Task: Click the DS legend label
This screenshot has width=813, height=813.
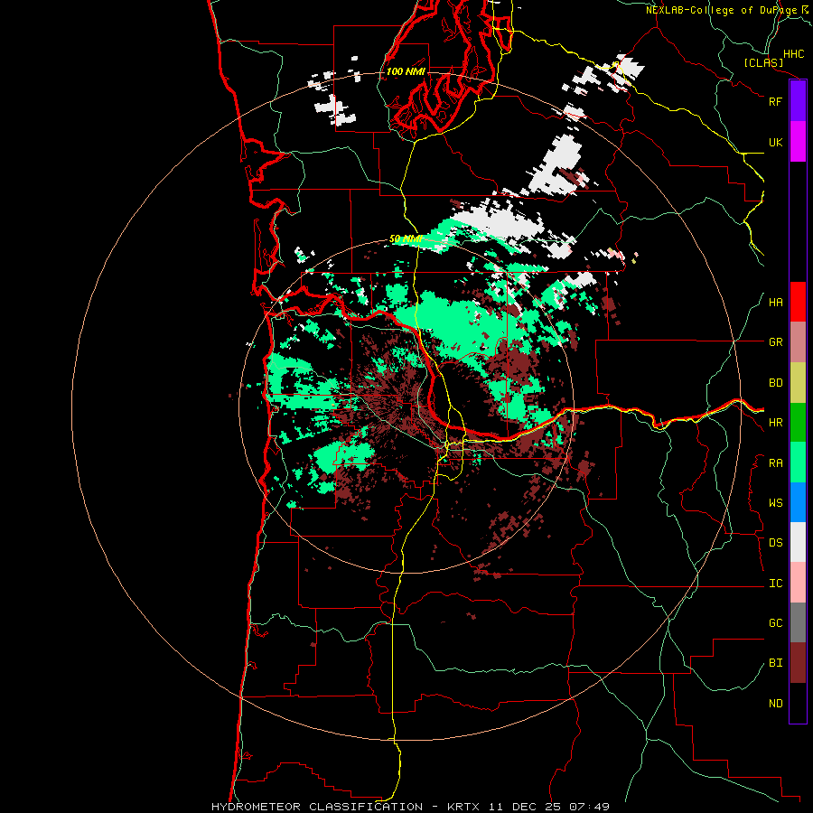Action: point(775,543)
